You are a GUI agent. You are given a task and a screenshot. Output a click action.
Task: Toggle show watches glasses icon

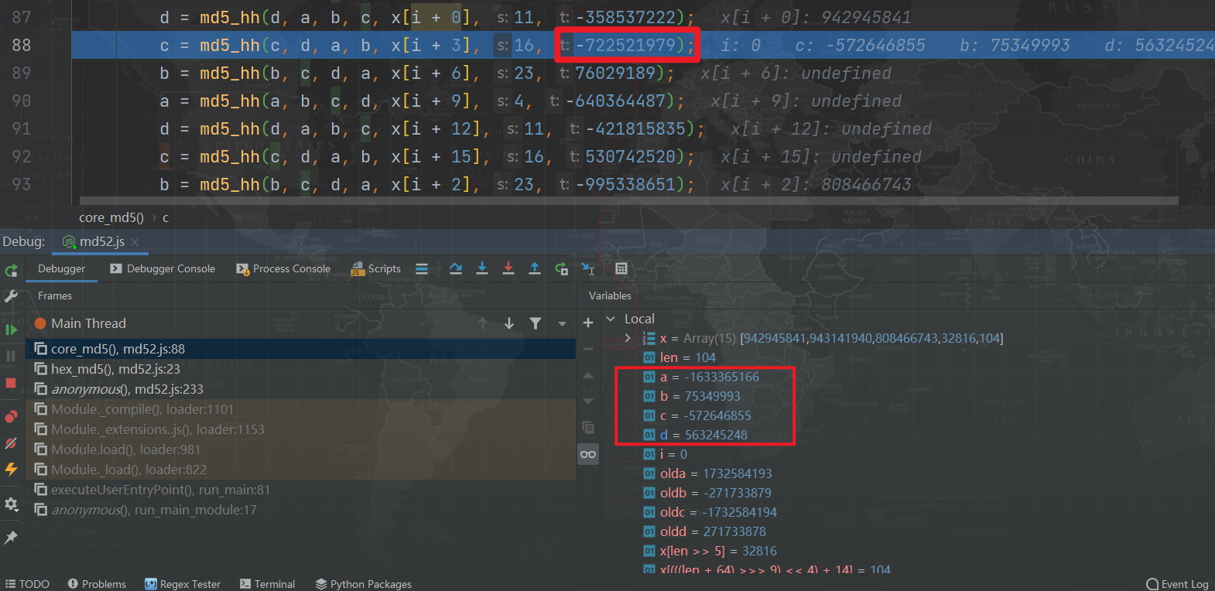pos(588,454)
